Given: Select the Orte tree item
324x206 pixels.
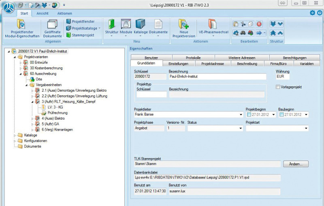Looking at the screenshot, I should point(39,79).
